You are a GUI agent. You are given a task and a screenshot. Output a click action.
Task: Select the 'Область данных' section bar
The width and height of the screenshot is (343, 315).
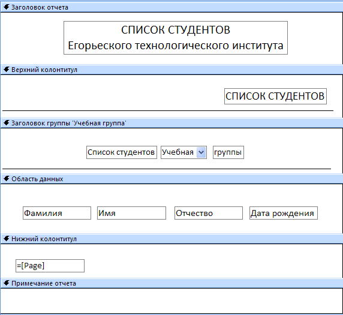coord(171,179)
